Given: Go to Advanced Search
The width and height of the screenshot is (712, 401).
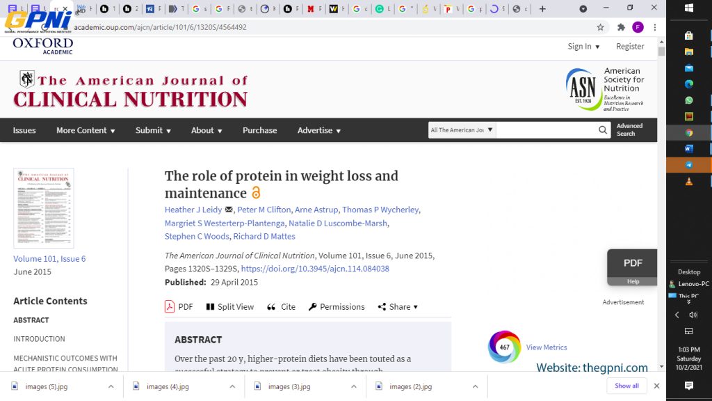Looking at the screenshot, I should click(629, 129).
